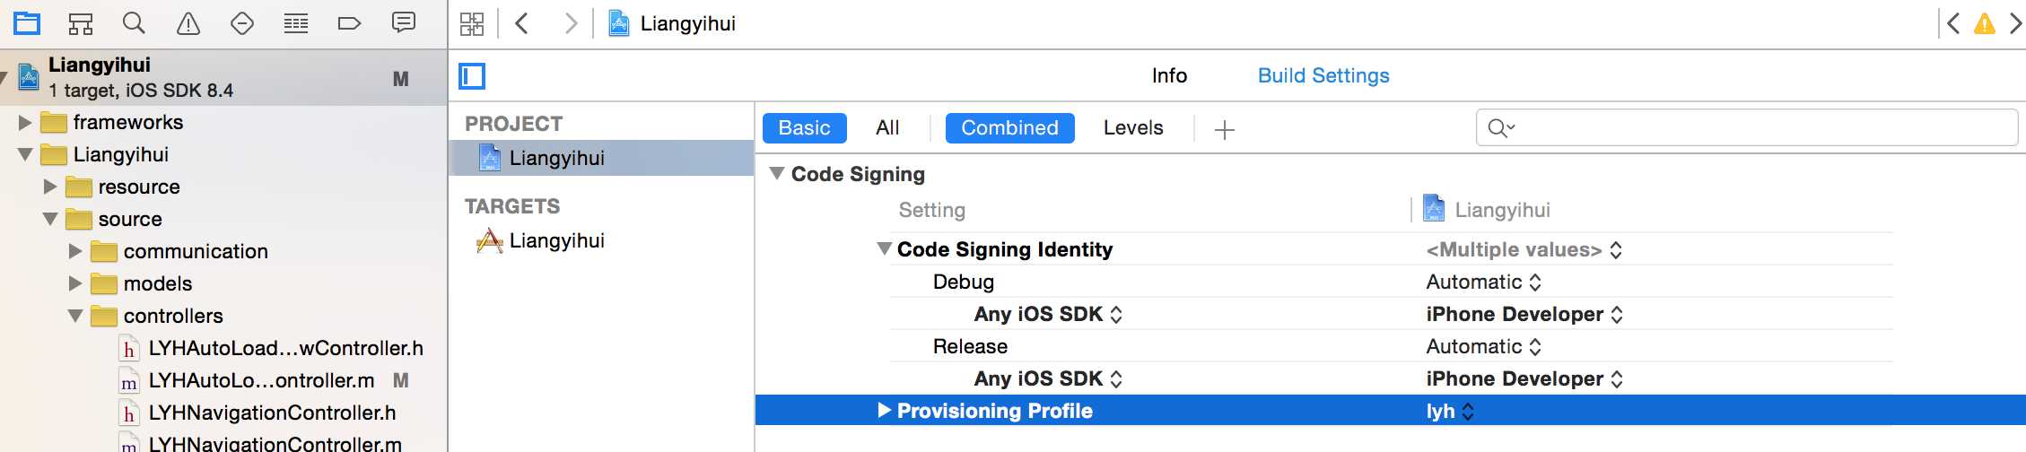
Task: Open the related items grid menu icon
Action: [472, 23]
